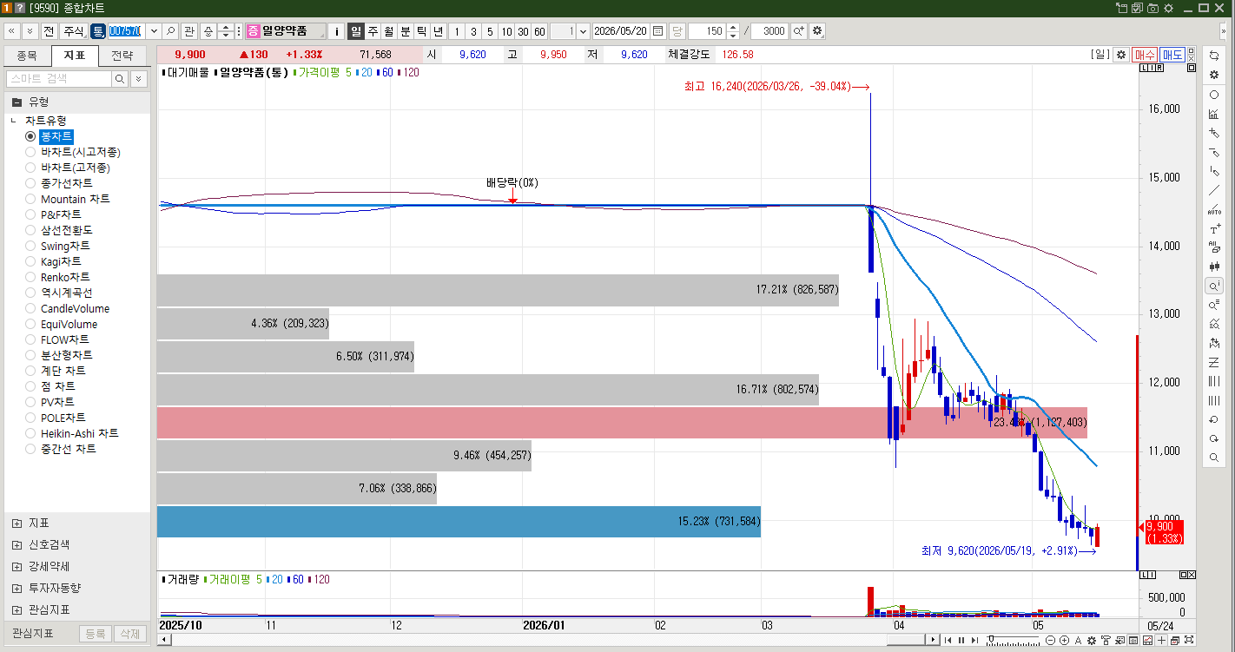Click the blue 매도 sell button
Viewport: 1235px width, 652px height.
coord(1172,55)
